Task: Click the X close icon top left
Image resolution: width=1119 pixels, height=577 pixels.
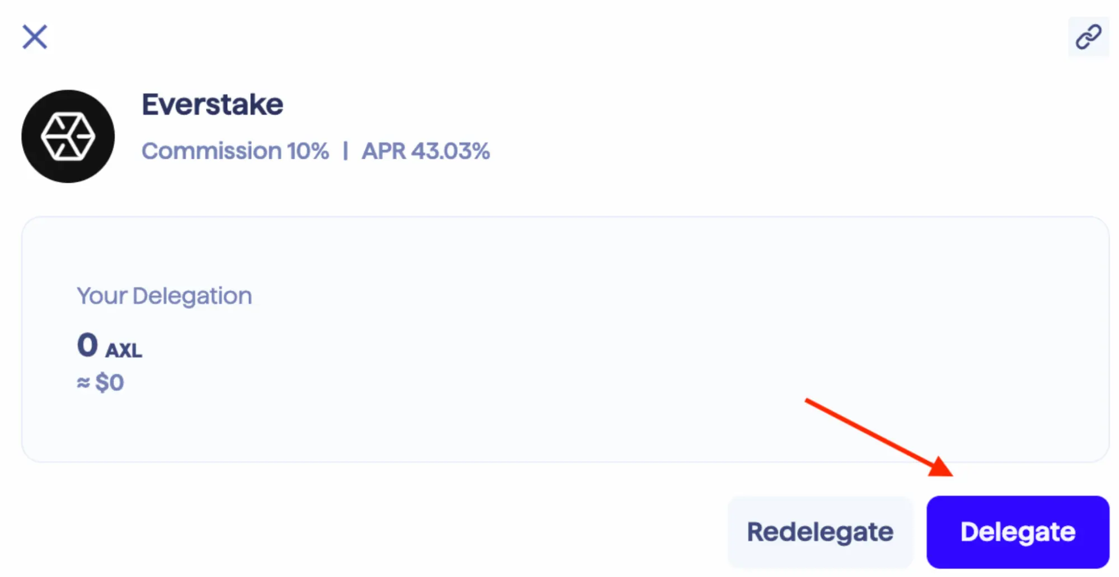Action: (35, 37)
